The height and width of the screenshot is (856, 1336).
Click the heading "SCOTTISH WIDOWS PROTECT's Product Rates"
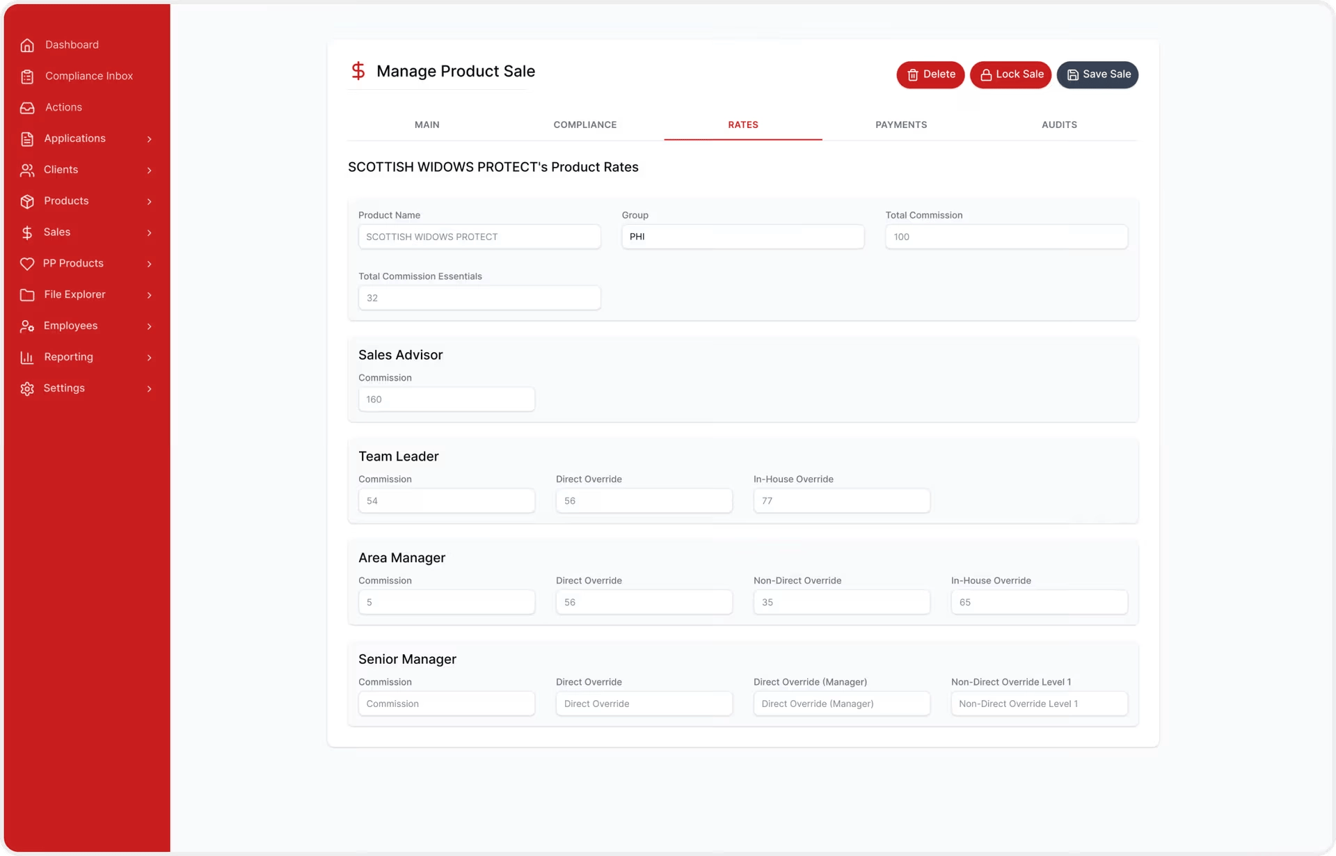tap(493, 167)
